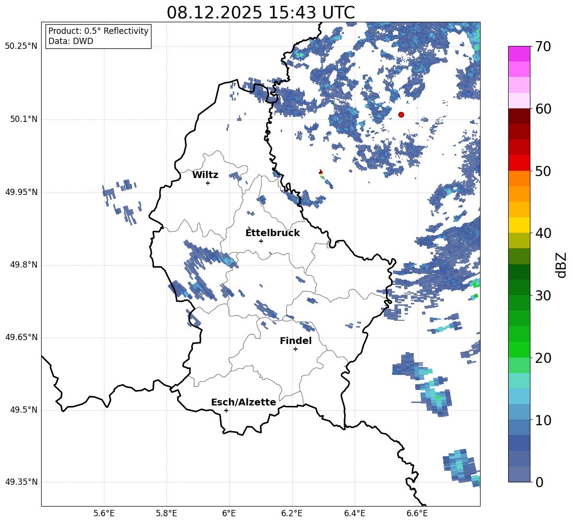The height and width of the screenshot is (523, 573).
Task: Click the Esch/Alzette city label
Action: coord(243,402)
